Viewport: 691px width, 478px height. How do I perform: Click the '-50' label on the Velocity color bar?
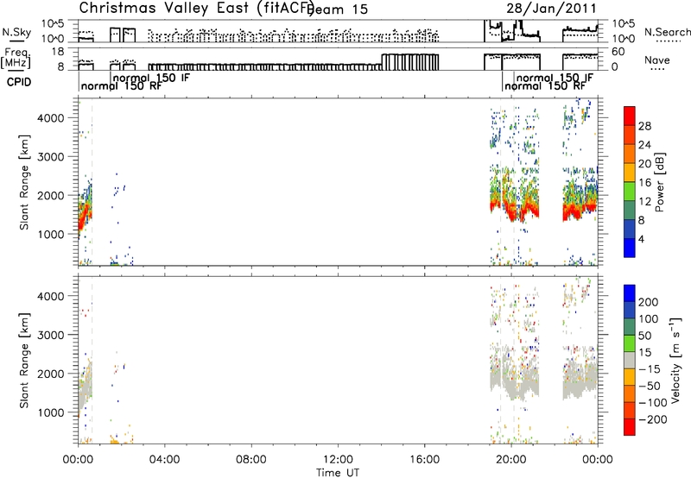(x=650, y=386)
